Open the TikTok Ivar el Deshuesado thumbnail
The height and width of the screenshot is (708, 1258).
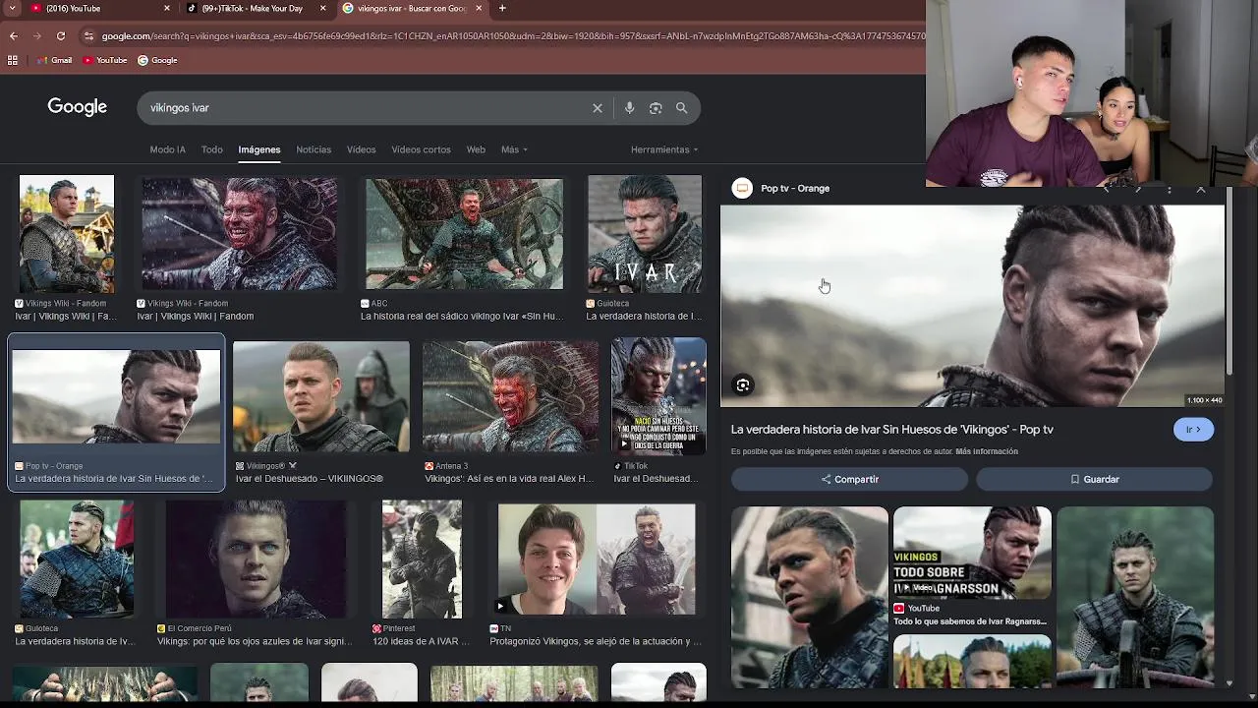(658, 396)
